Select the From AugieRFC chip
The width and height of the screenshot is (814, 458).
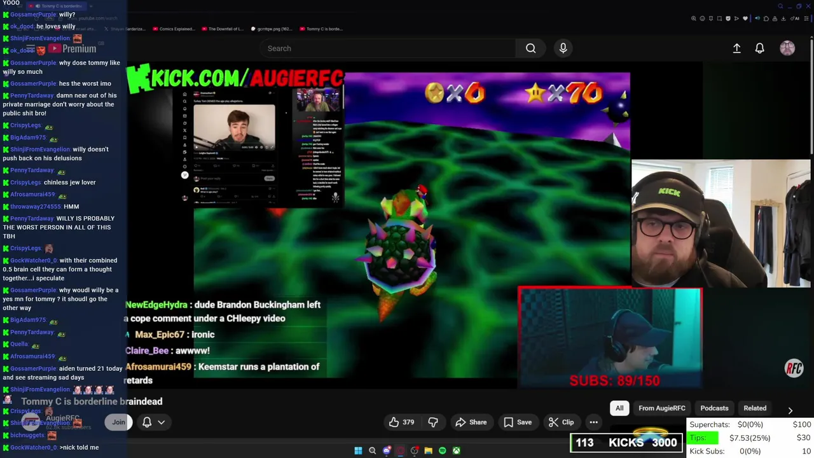[661, 408]
